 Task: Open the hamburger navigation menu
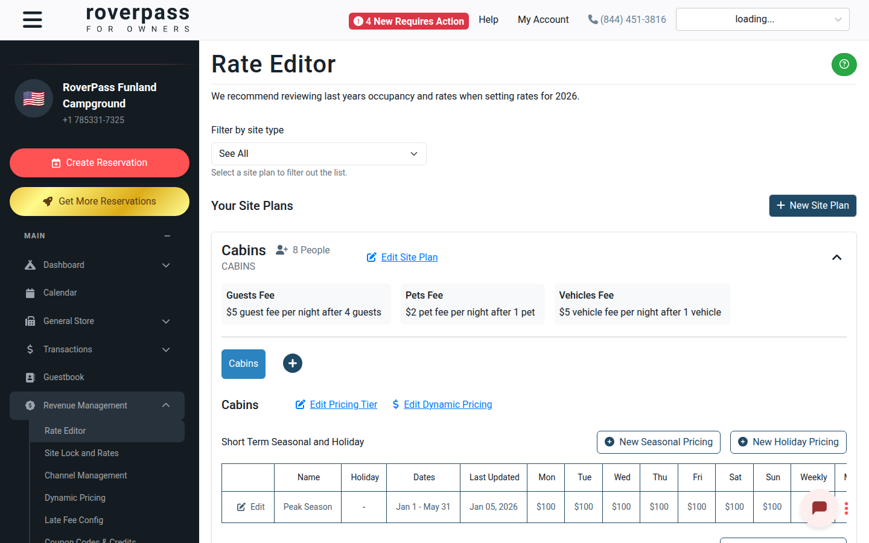point(33,20)
